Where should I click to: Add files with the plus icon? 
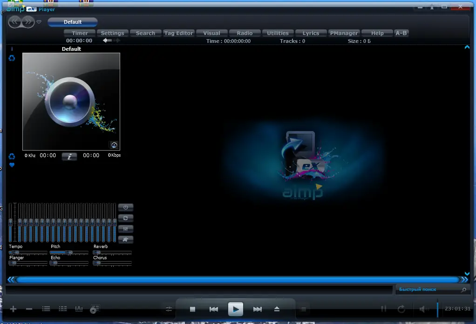click(x=13, y=309)
